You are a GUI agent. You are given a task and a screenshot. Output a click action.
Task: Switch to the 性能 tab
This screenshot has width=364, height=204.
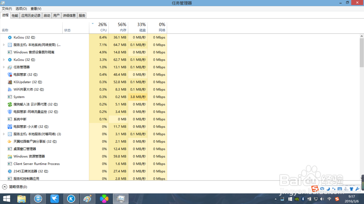[15, 16]
